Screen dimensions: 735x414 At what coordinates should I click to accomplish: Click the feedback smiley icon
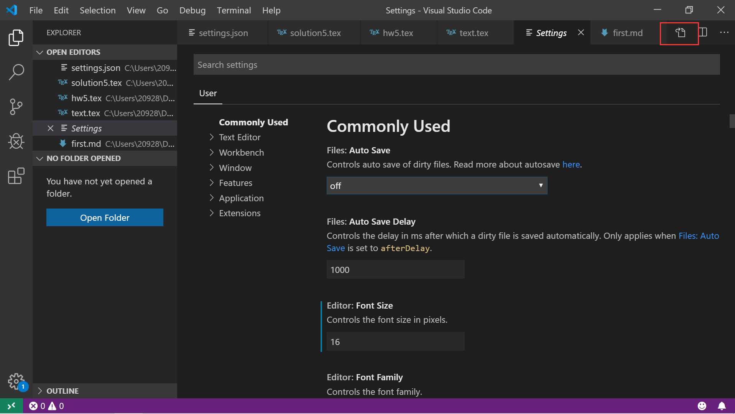click(702, 406)
